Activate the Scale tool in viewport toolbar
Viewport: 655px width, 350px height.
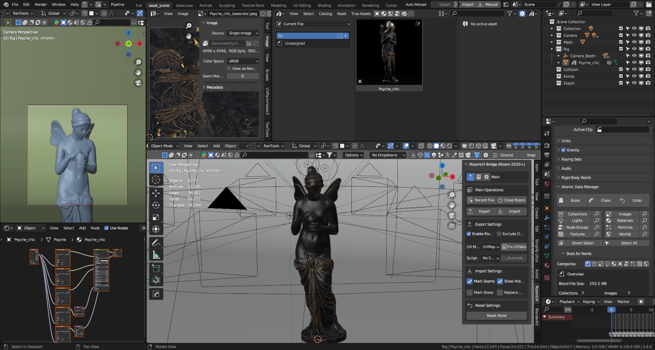click(x=156, y=217)
